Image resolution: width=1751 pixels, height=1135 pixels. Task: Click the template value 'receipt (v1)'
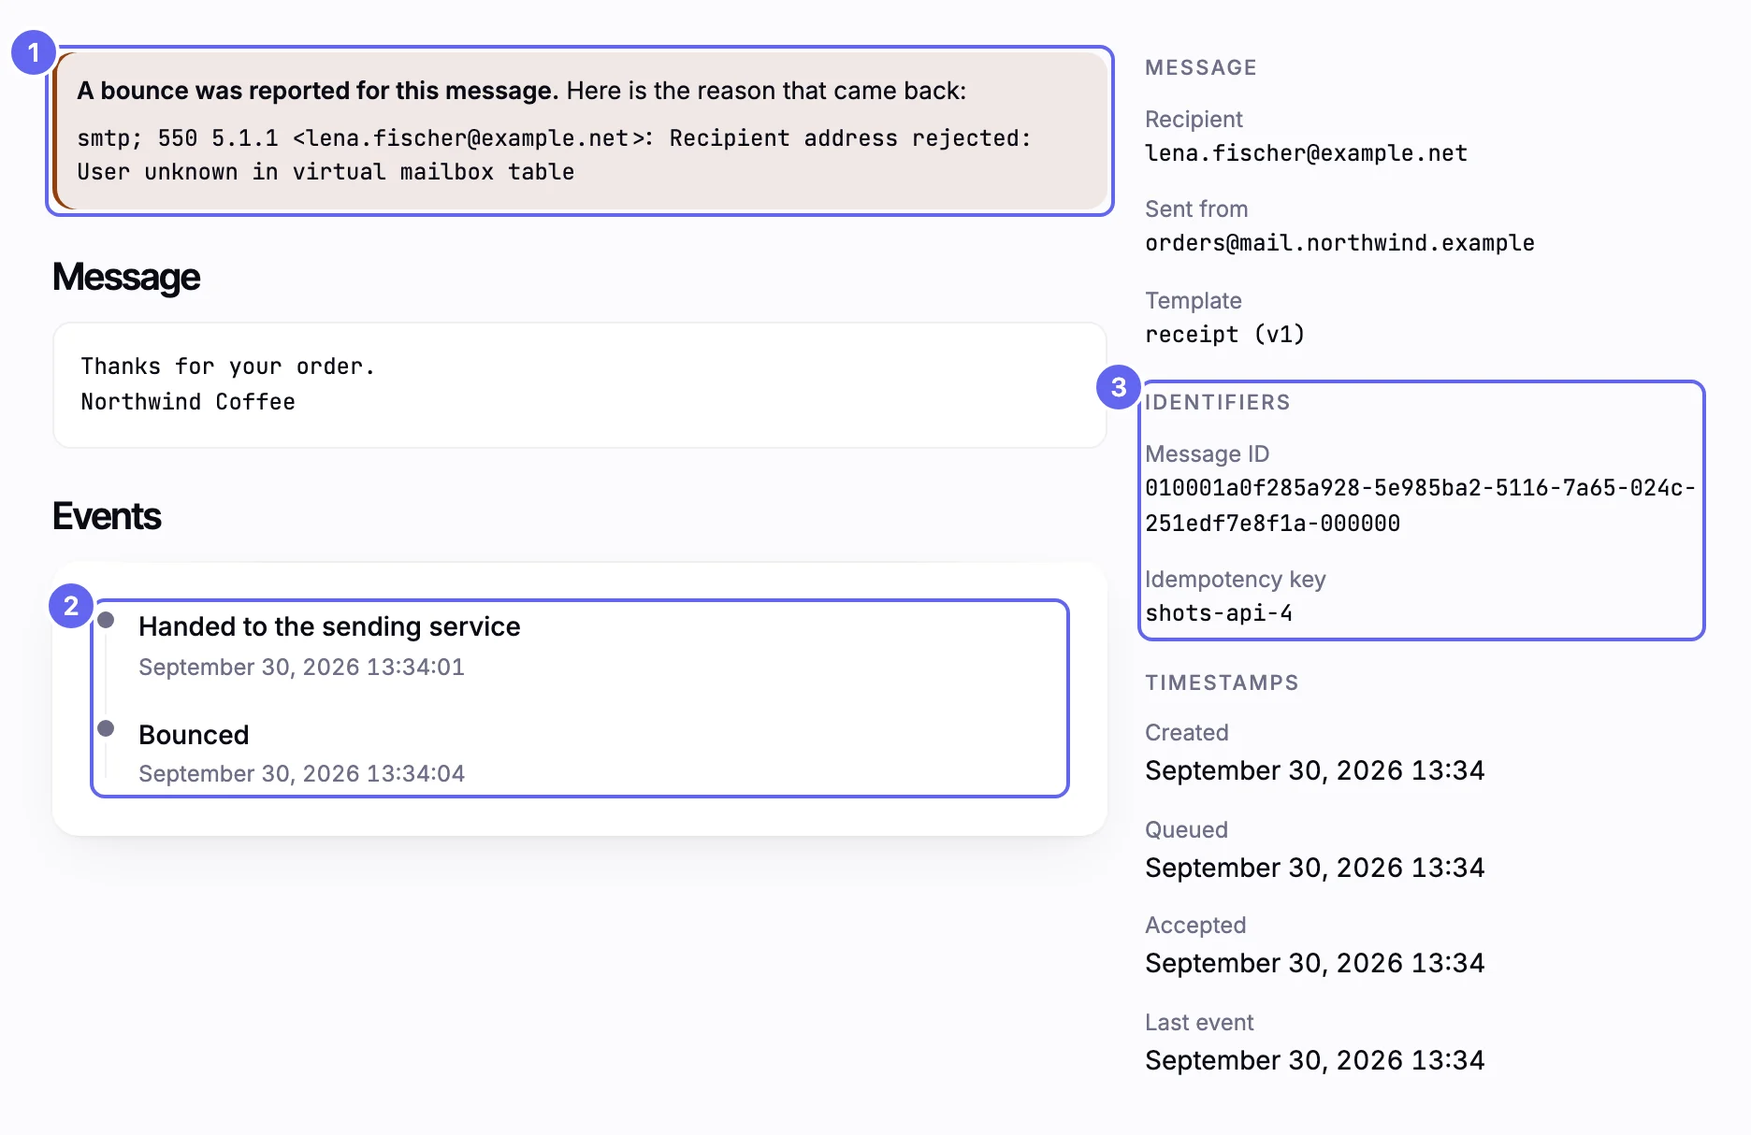[1224, 335]
